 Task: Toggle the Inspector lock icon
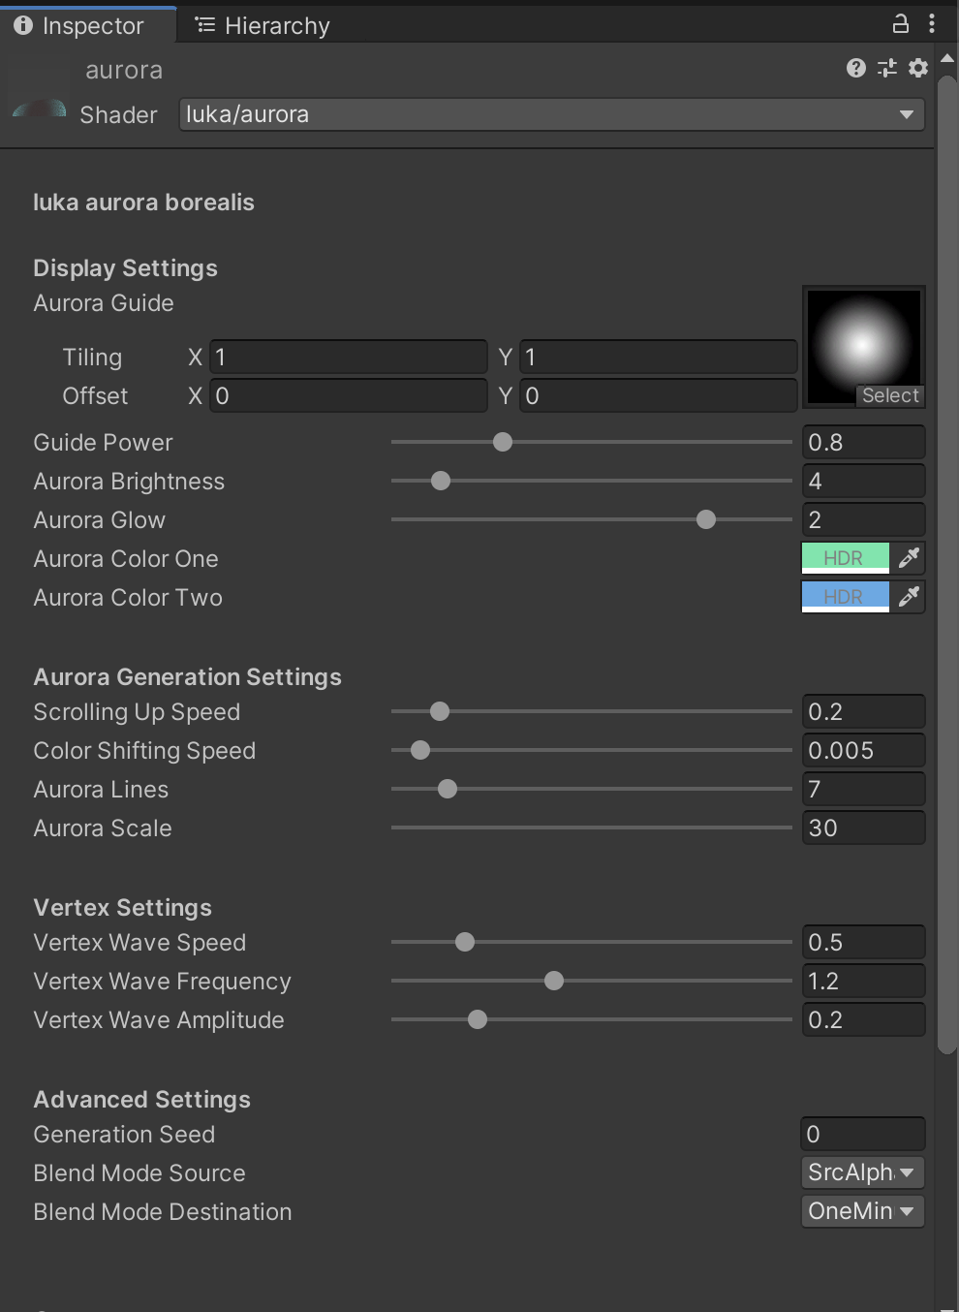(900, 24)
